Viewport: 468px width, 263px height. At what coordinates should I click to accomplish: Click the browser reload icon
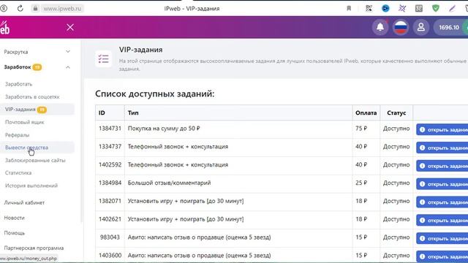[x=20, y=8]
